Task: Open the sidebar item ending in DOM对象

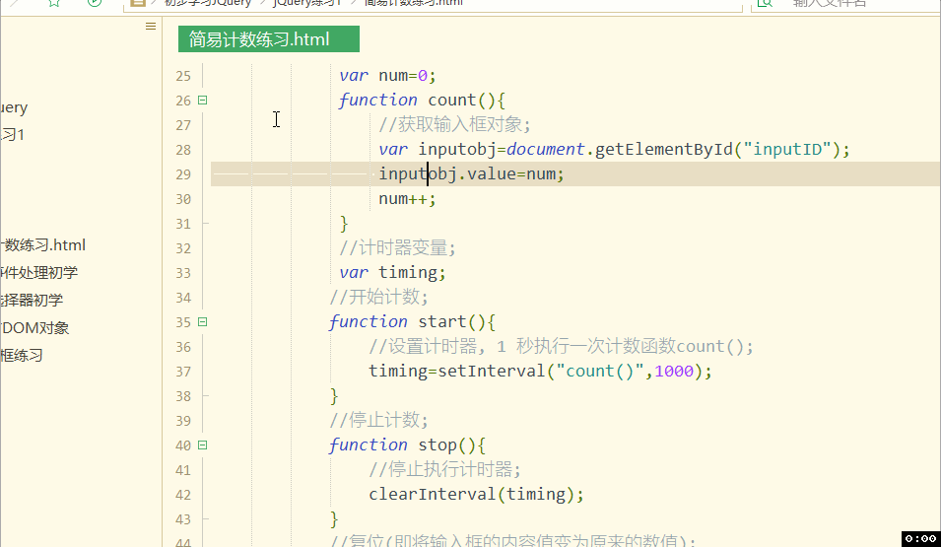Action: [x=34, y=328]
